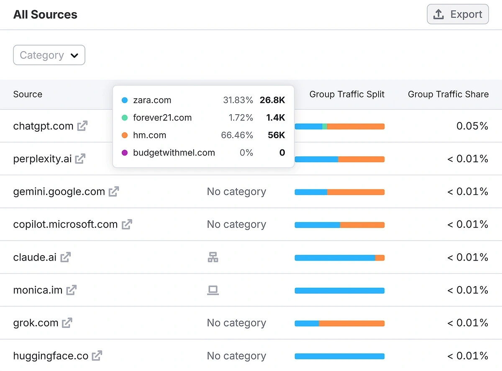This screenshot has width=502, height=371.
Task: Click the 56K value in the tooltip
Action: point(277,136)
